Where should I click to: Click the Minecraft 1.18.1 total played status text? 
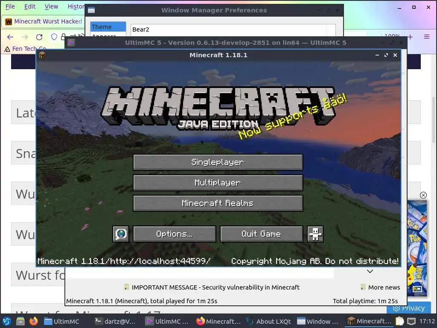point(142,301)
